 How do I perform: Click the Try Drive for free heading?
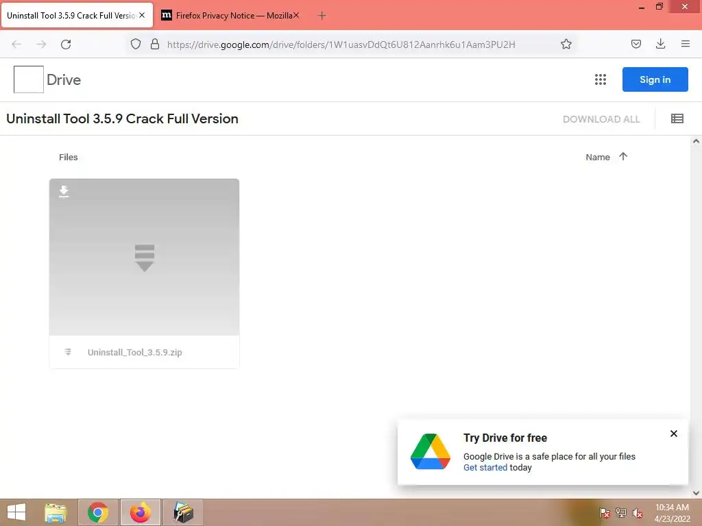[505, 438]
